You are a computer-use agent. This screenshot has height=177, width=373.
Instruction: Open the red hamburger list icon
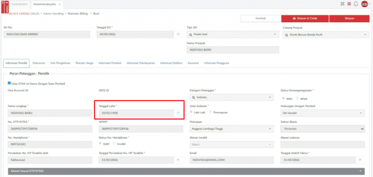[349, 4]
